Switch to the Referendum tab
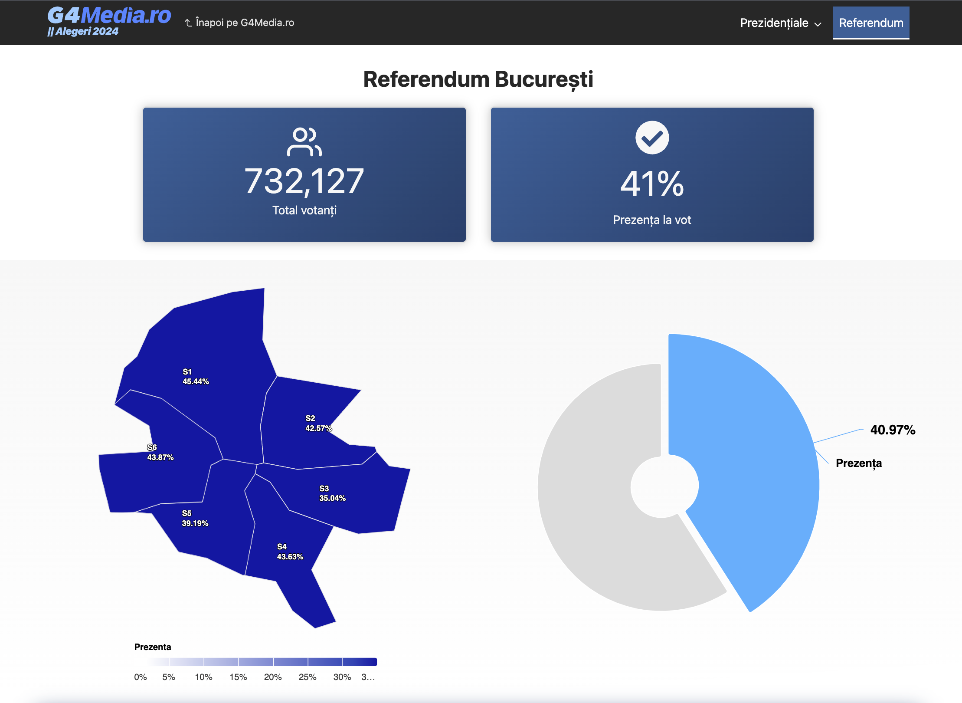Image resolution: width=962 pixels, height=703 pixels. (x=870, y=23)
